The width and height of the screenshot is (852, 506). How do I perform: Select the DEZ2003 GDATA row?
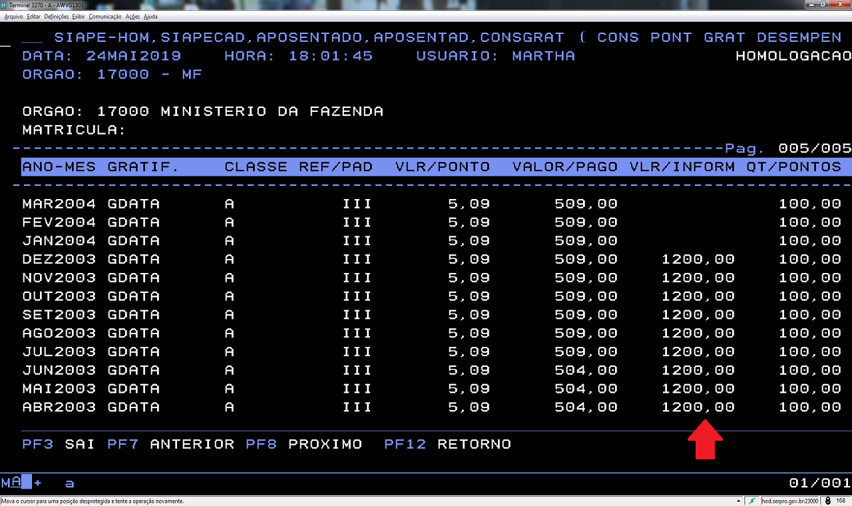coord(91,259)
